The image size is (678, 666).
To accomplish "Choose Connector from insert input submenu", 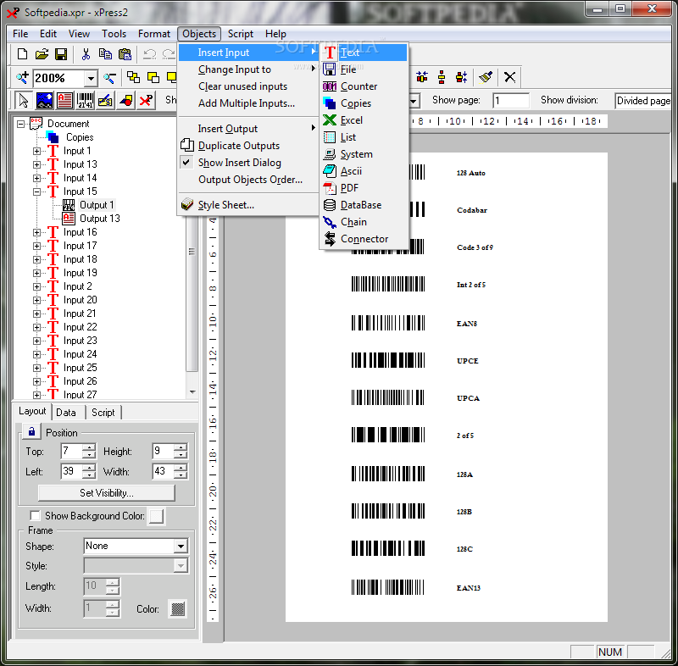I will pos(364,239).
